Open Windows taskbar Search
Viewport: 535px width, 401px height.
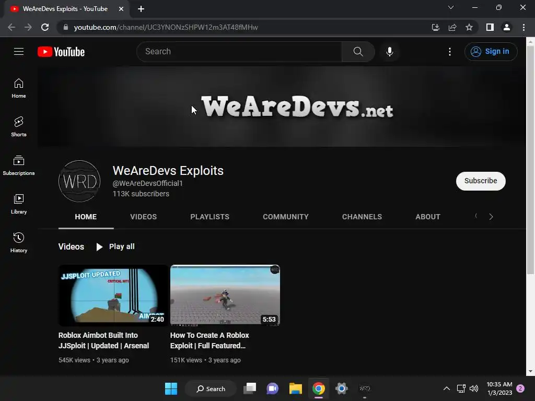pos(211,388)
